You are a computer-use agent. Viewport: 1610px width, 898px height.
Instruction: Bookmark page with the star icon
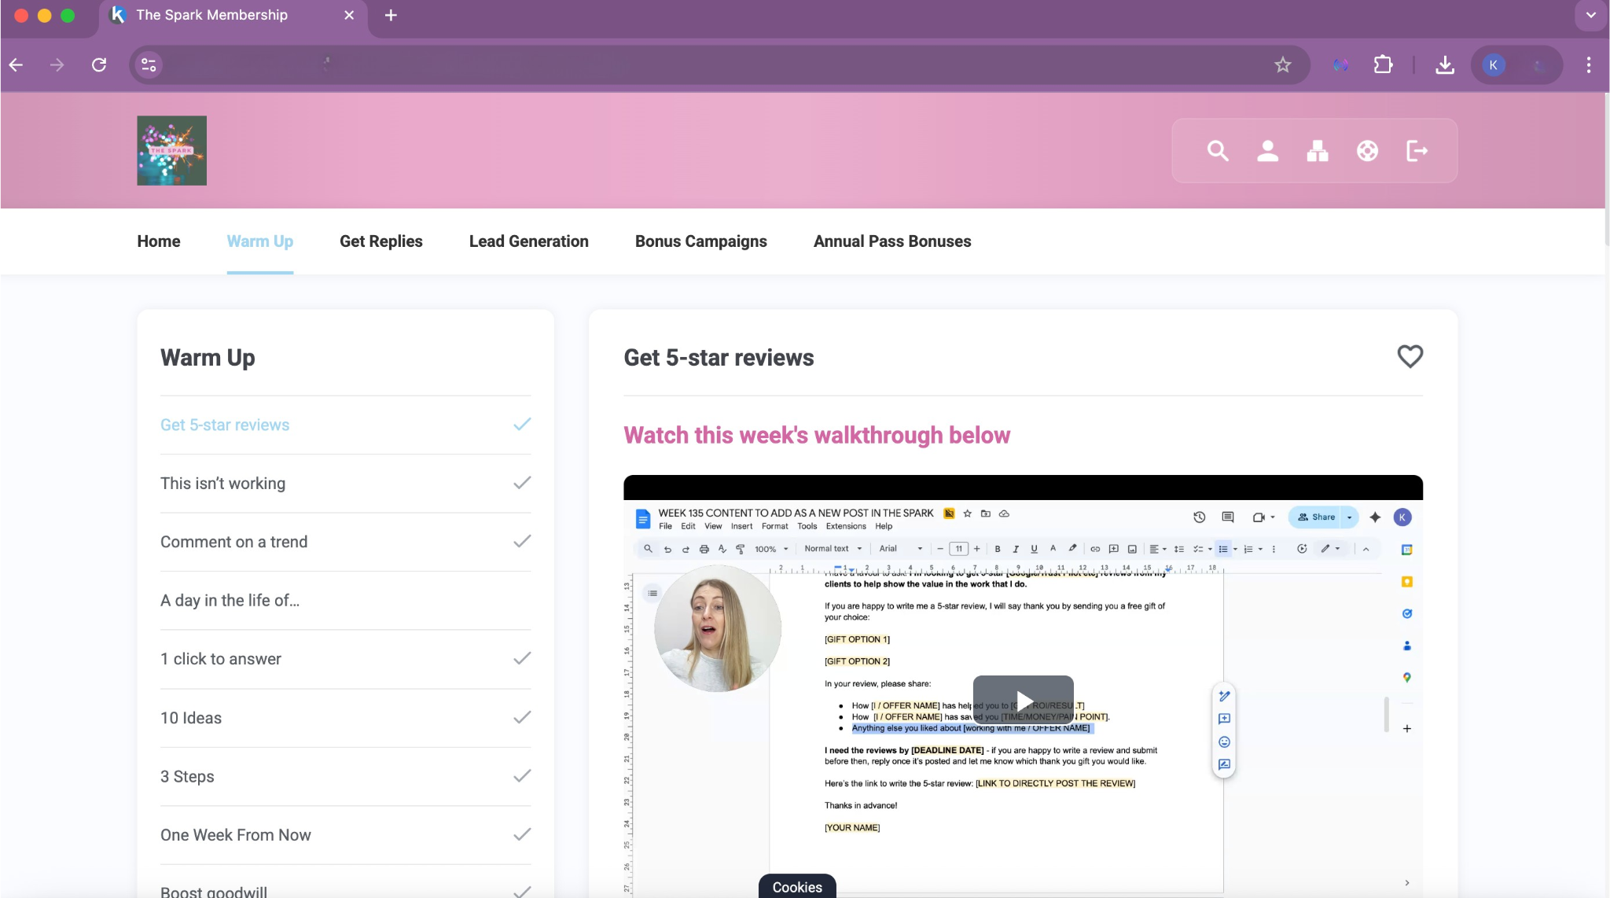point(1283,64)
